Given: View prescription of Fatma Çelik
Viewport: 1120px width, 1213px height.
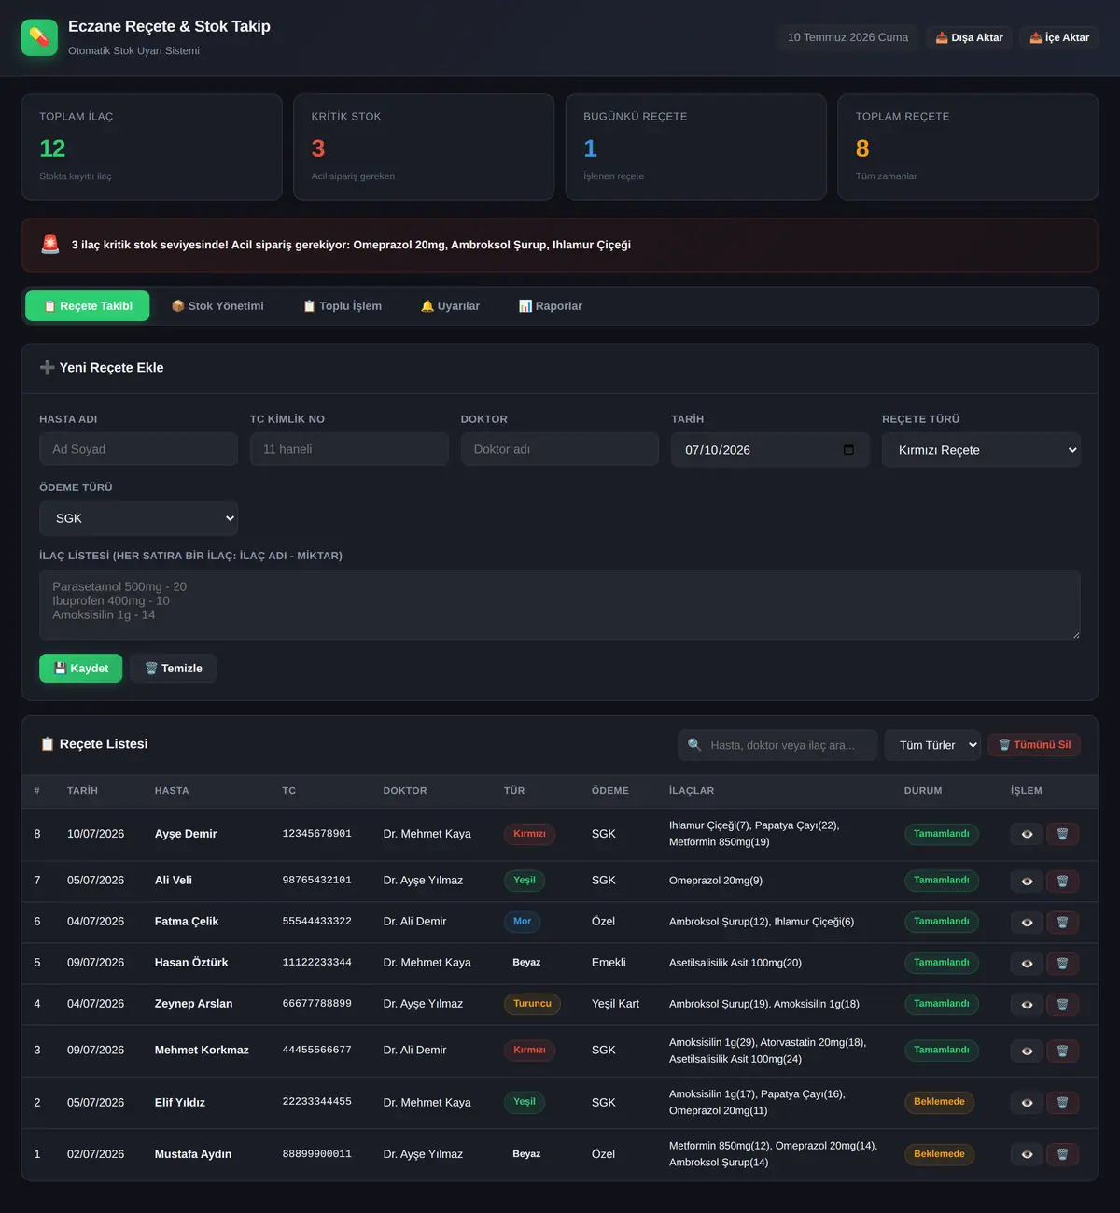Looking at the screenshot, I should (x=1027, y=922).
